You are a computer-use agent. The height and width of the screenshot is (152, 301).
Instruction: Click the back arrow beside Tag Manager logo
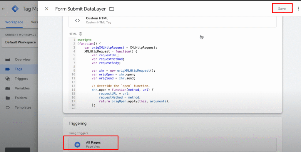tap(3, 9)
